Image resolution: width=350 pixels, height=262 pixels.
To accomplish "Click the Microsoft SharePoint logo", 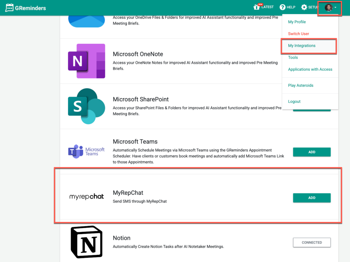I will click(x=86, y=106).
